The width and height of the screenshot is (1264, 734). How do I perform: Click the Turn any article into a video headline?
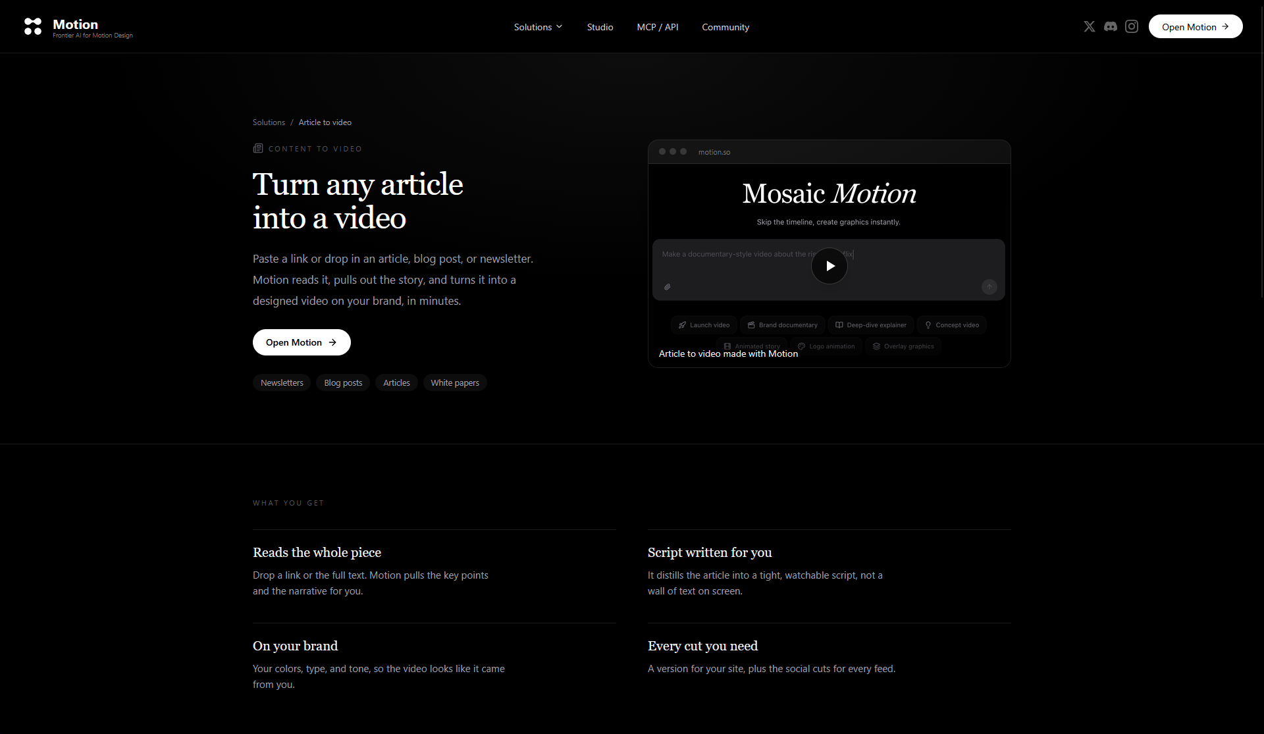point(358,201)
